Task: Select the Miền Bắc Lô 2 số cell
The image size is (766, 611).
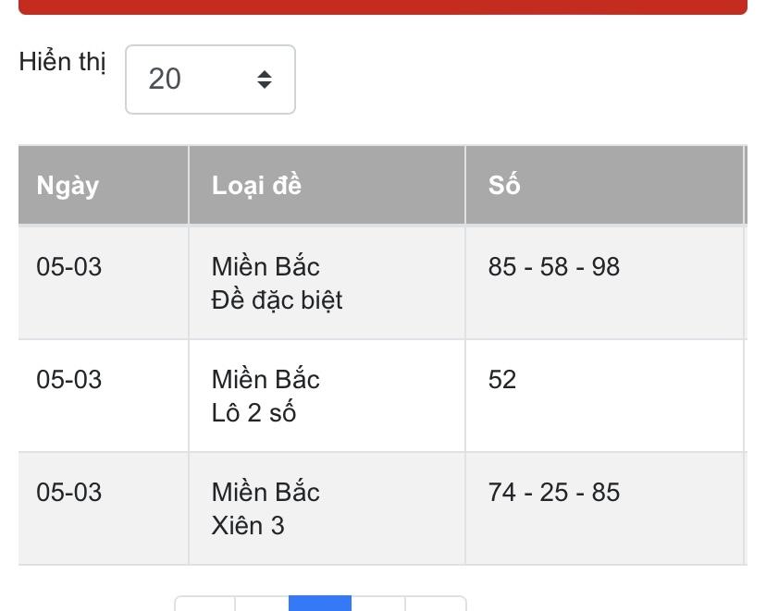Action: pyautogui.click(x=327, y=396)
